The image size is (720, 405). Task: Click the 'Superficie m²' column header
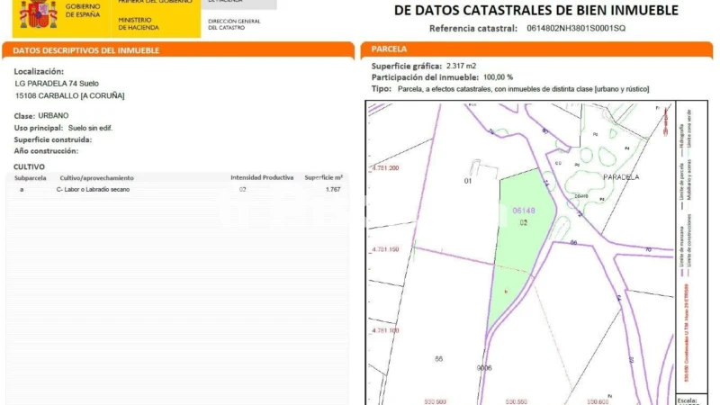tap(323, 177)
